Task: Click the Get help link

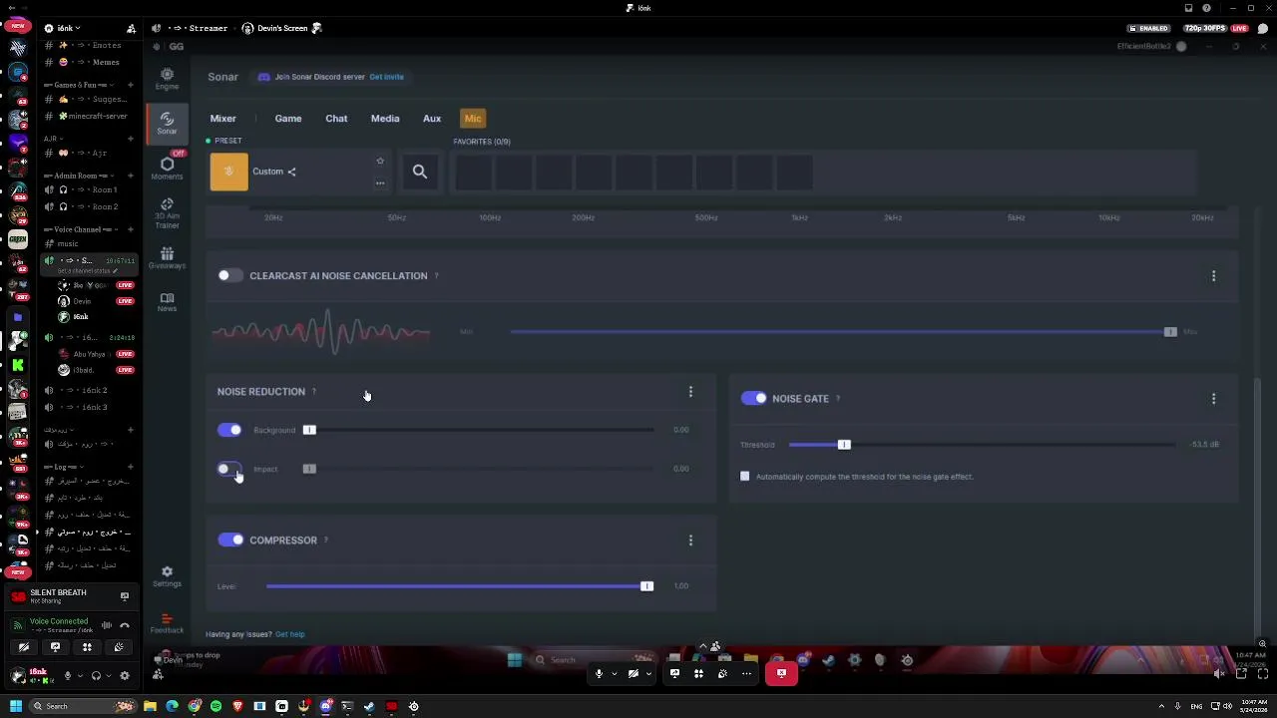Action: (290, 634)
